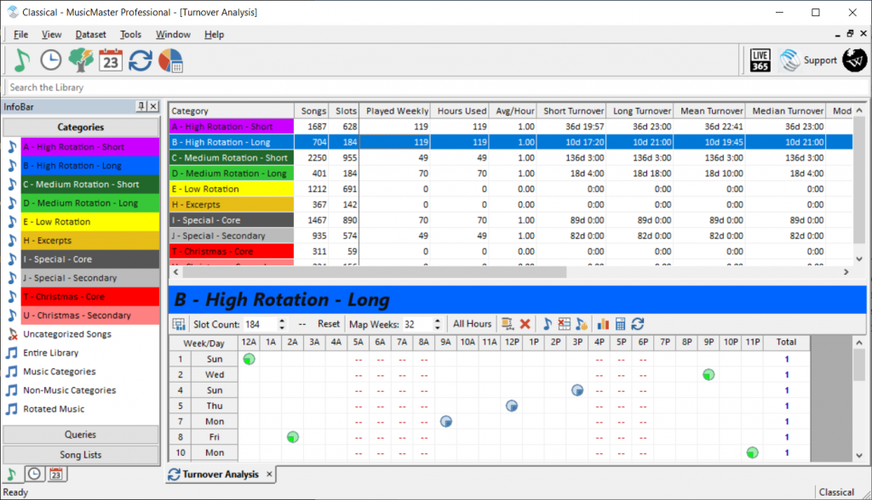The width and height of the screenshot is (872, 500).
Task: Click the Live365 status icon
Action: [759, 60]
